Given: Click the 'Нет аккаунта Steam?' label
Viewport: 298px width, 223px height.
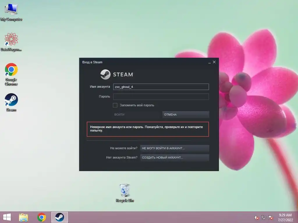Looking at the screenshot, I should click(122, 158).
